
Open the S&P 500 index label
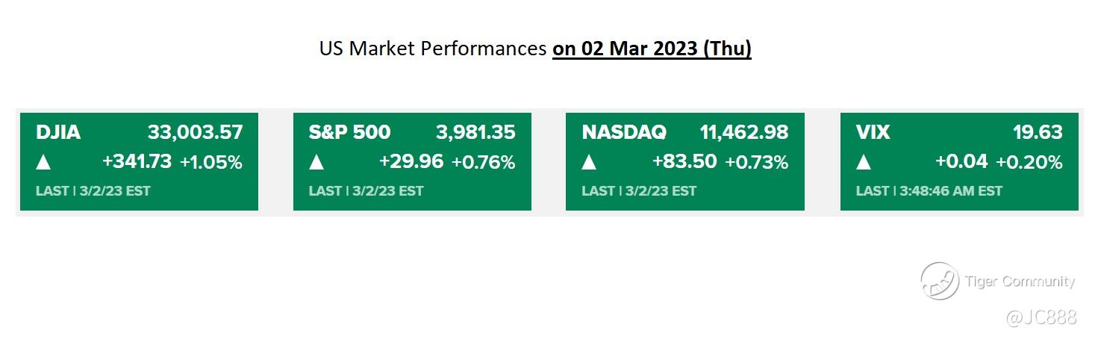[x=349, y=133]
